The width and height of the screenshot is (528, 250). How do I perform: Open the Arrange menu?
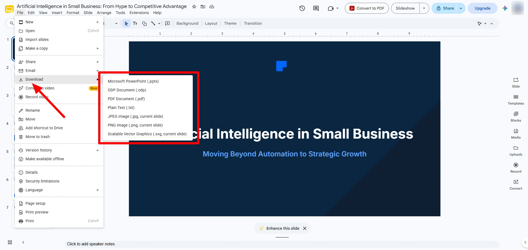pyautogui.click(x=104, y=13)
